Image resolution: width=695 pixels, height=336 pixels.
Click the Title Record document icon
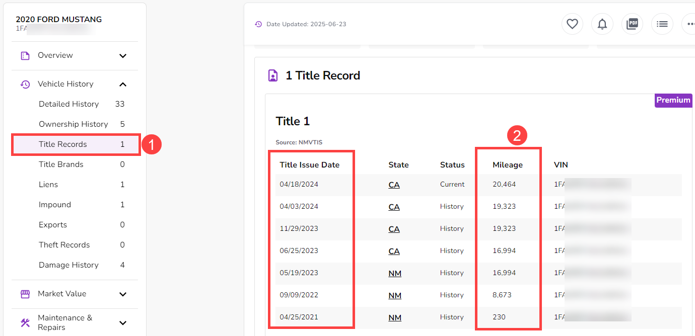click(272, 76)
